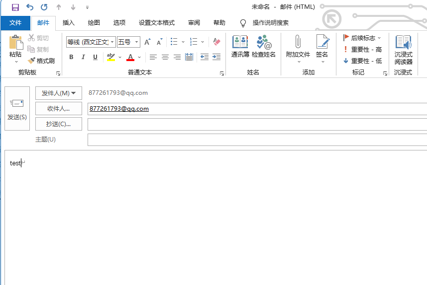Click the 抄送 Cc input field
This screenshot has height=285, width=427.
coord(257,124)
